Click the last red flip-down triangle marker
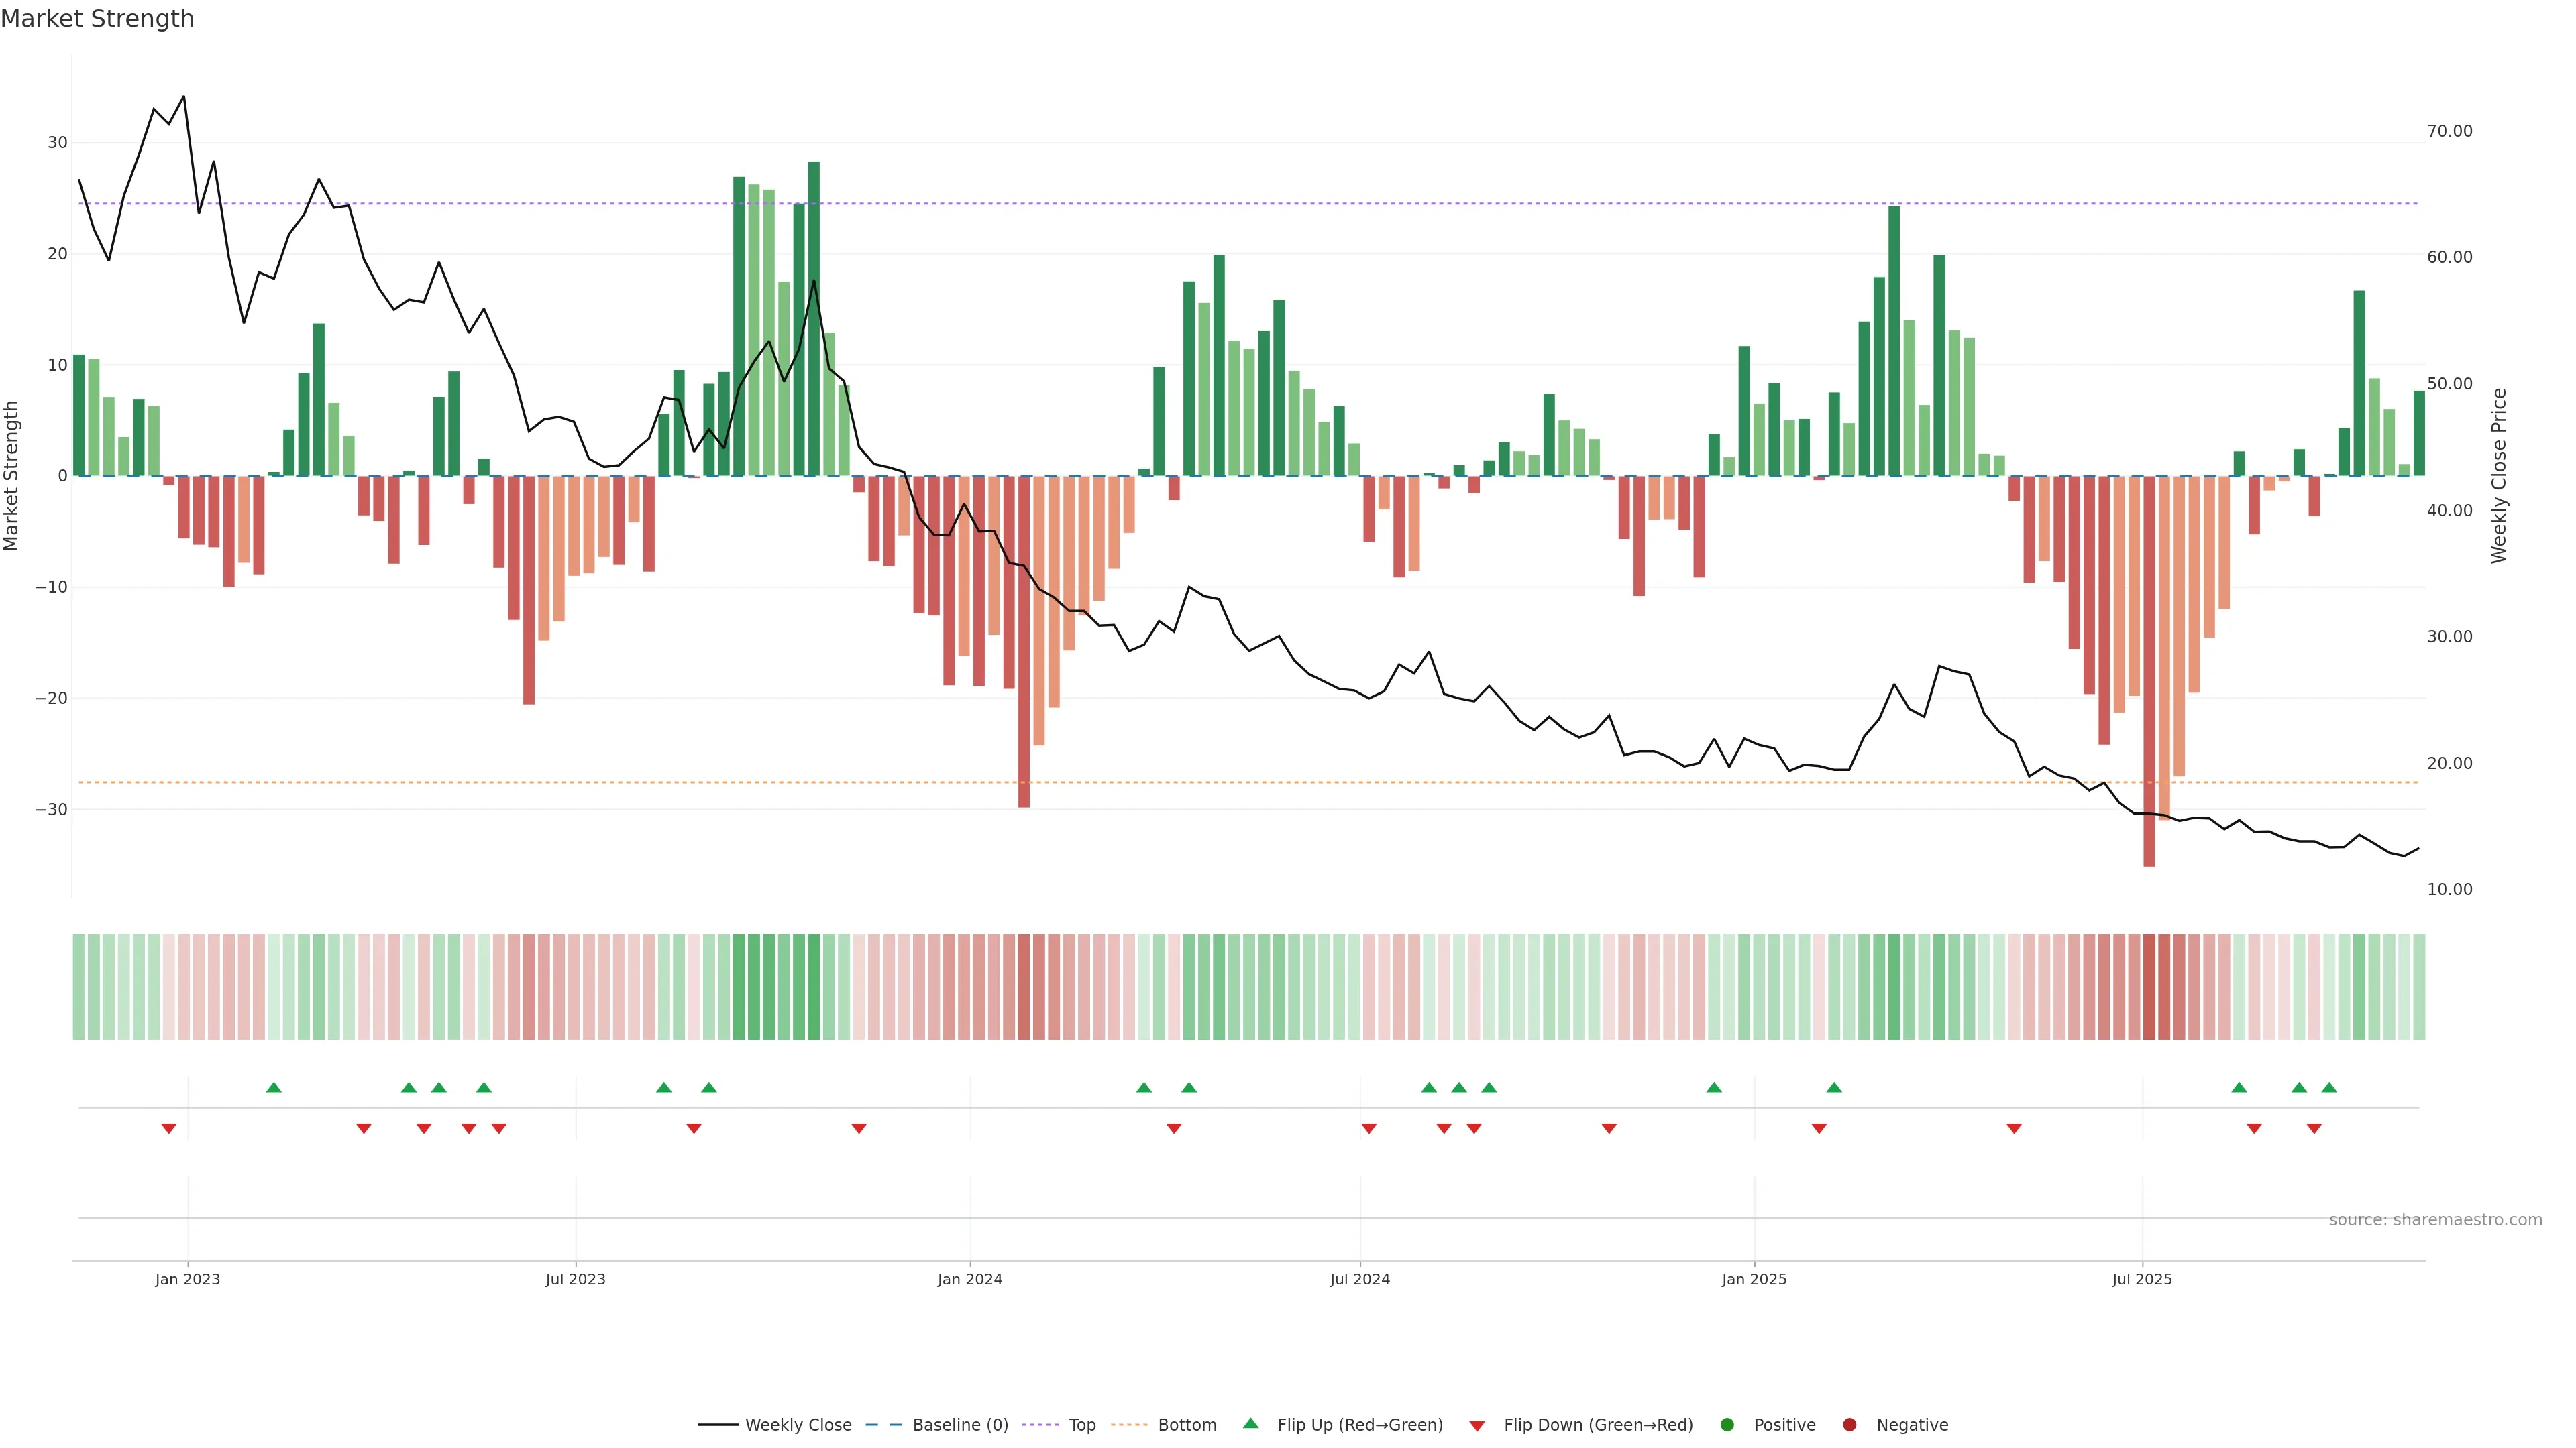The height and width of the screenshot is (1448, 2576). tap(2314, 1128)
